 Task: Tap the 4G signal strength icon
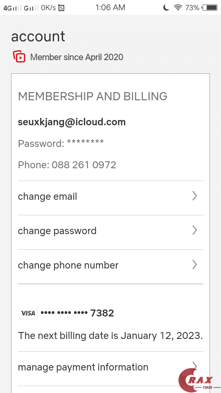12,8
